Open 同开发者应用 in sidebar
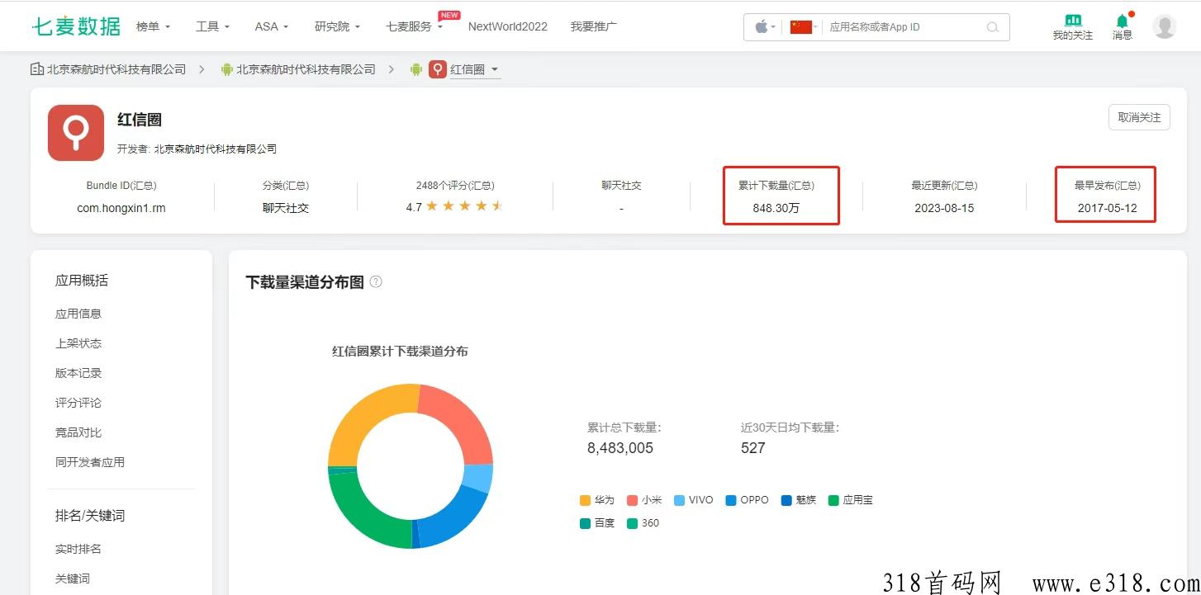Screen dimensions: 1201x595 point(90,462)
